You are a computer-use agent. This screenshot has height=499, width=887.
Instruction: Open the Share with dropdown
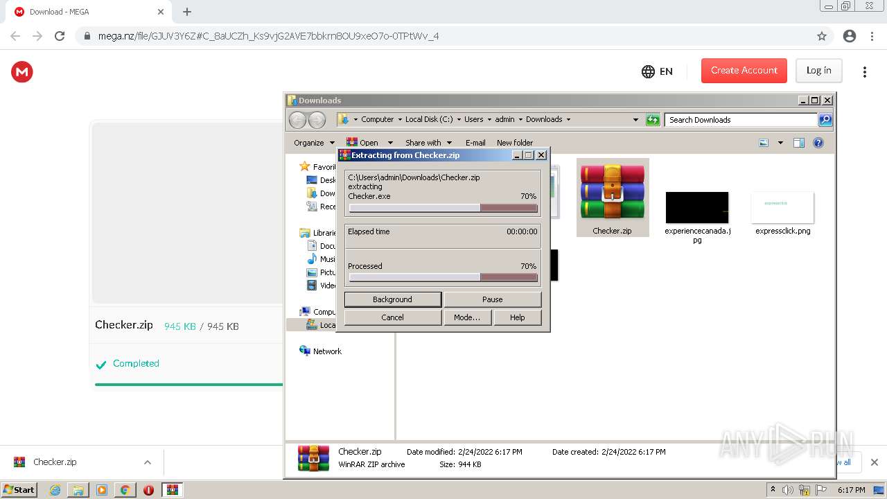428,143
